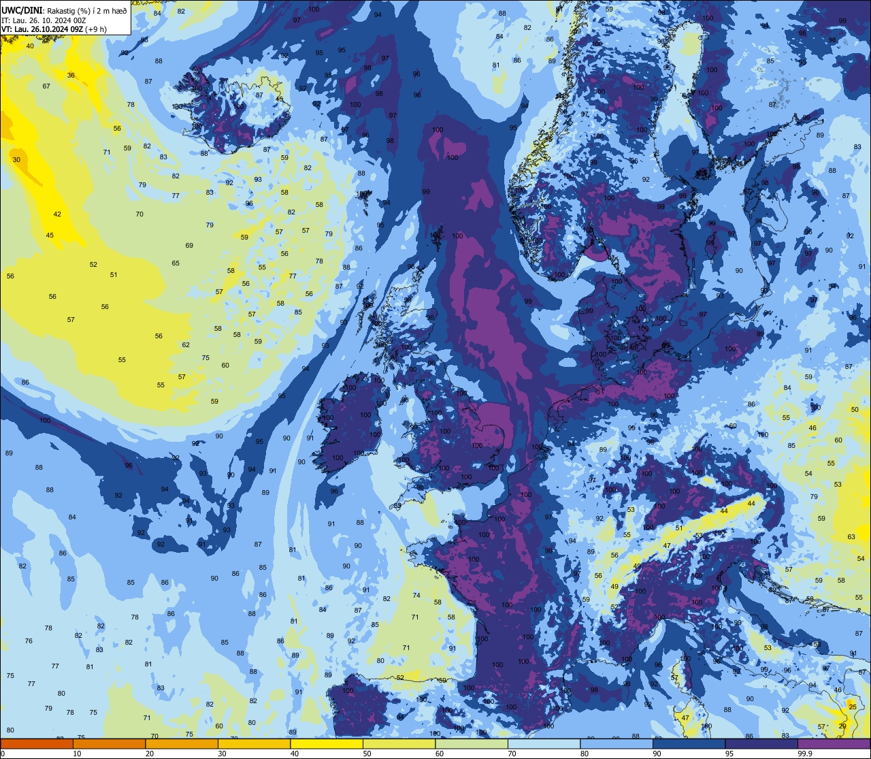Click the map value '30' in orange-yellow area

[x=16, y=159]
